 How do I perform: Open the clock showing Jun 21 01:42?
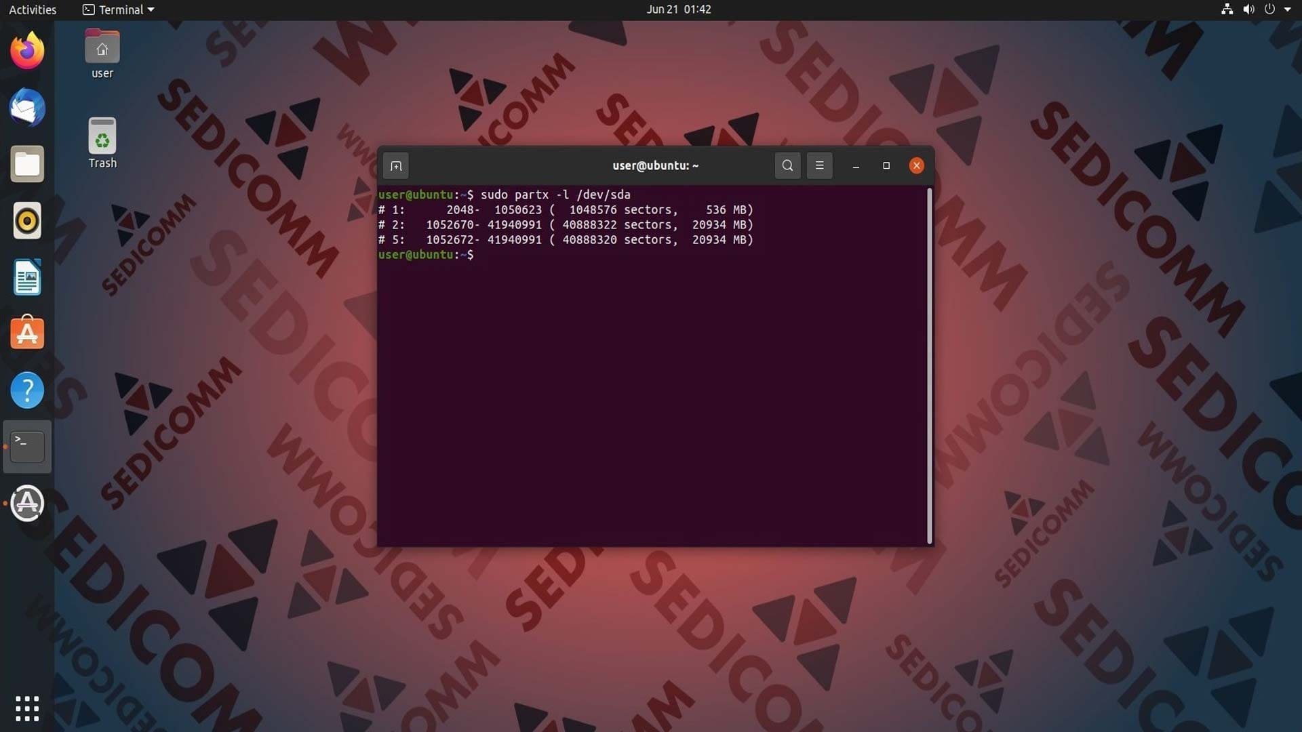pyautogui.click(x=678, y=9)
